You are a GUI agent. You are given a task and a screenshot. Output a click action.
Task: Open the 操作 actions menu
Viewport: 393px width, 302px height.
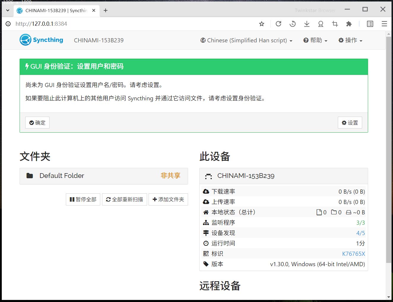click(x=350, y=40)
